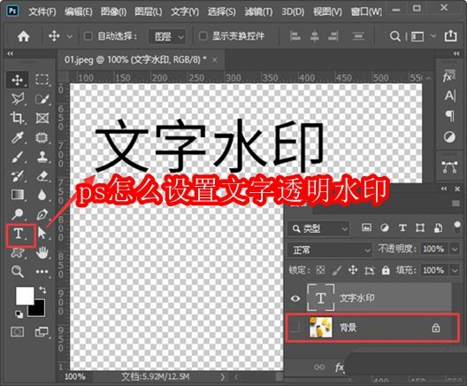Open the 图像(I) menu
Screen dimensions: 467x386
113,12
